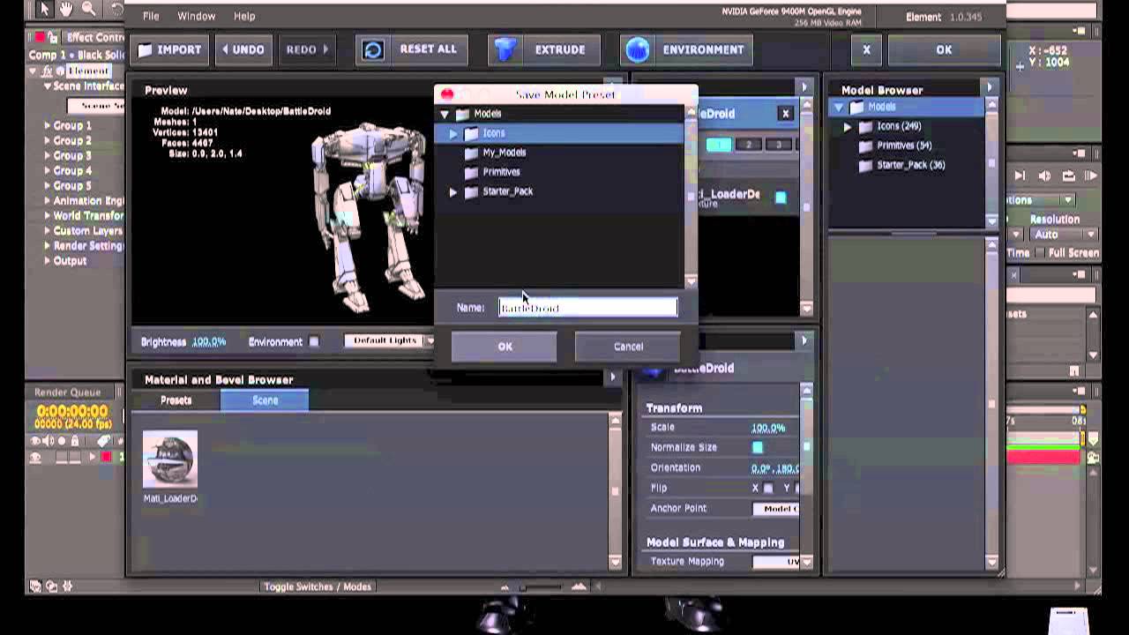Screen dimensions: 1129x635
Task: Select the Zoom magnifier tool
Action: click(x=88, y=8)
